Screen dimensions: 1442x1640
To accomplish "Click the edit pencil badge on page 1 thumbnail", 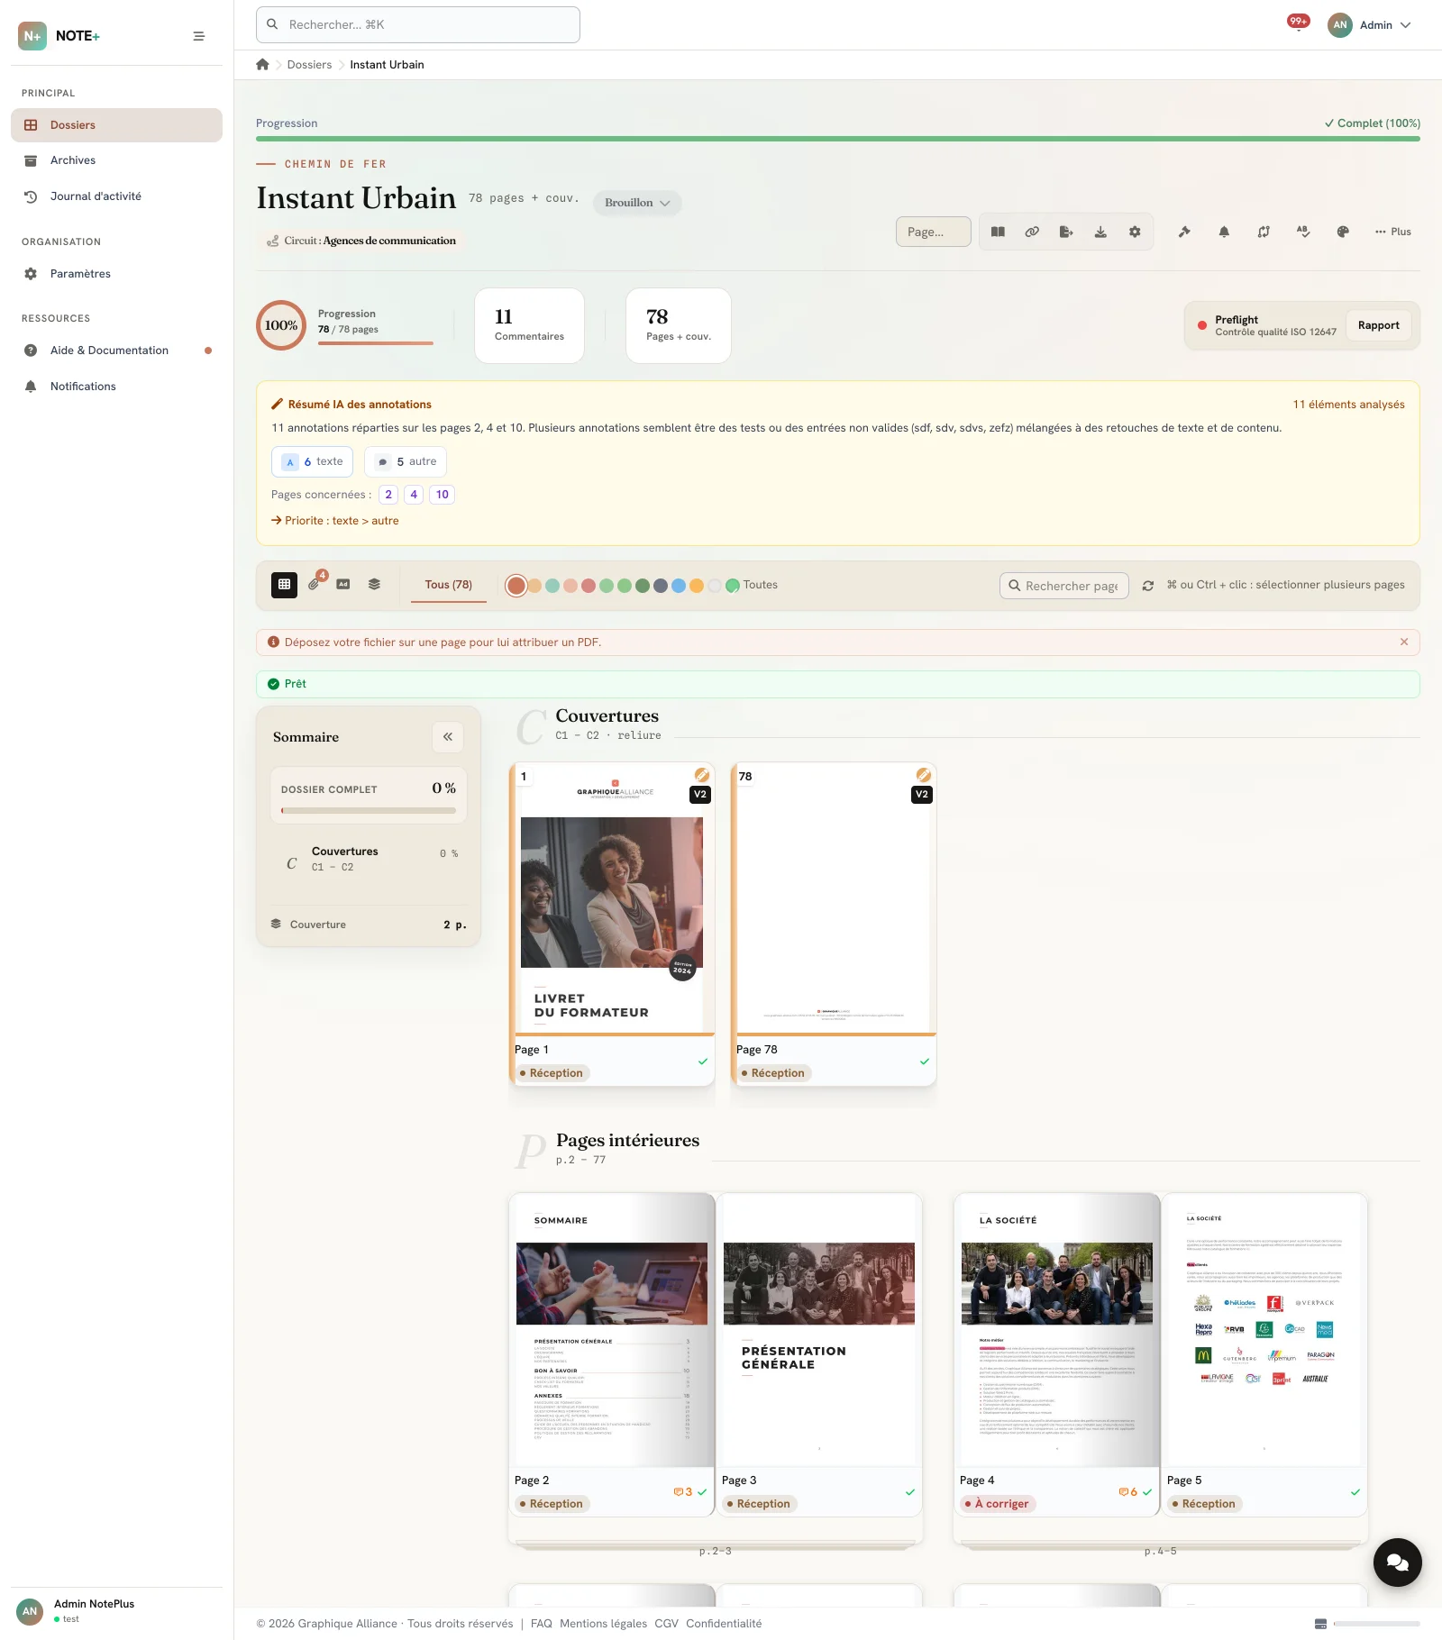I will tap(701, 775).
